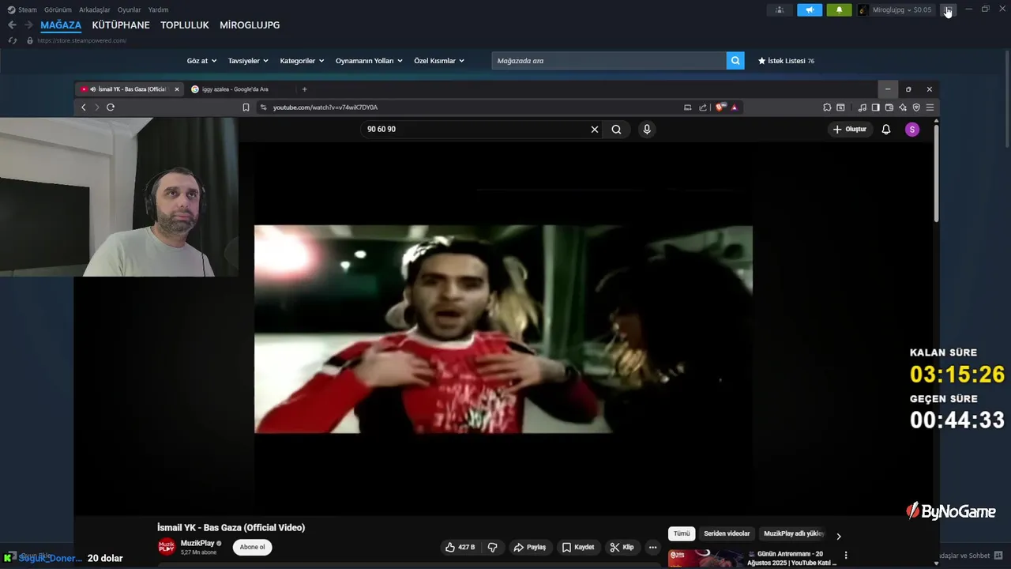Click browser reload button
The height and width of the screenshot is (569, 1011).
click(111, 107)
